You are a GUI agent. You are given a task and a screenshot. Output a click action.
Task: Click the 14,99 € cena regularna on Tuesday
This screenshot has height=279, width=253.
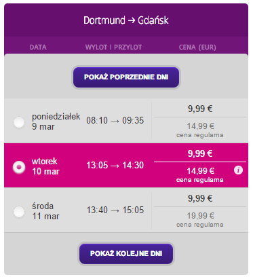coord(200,174)
